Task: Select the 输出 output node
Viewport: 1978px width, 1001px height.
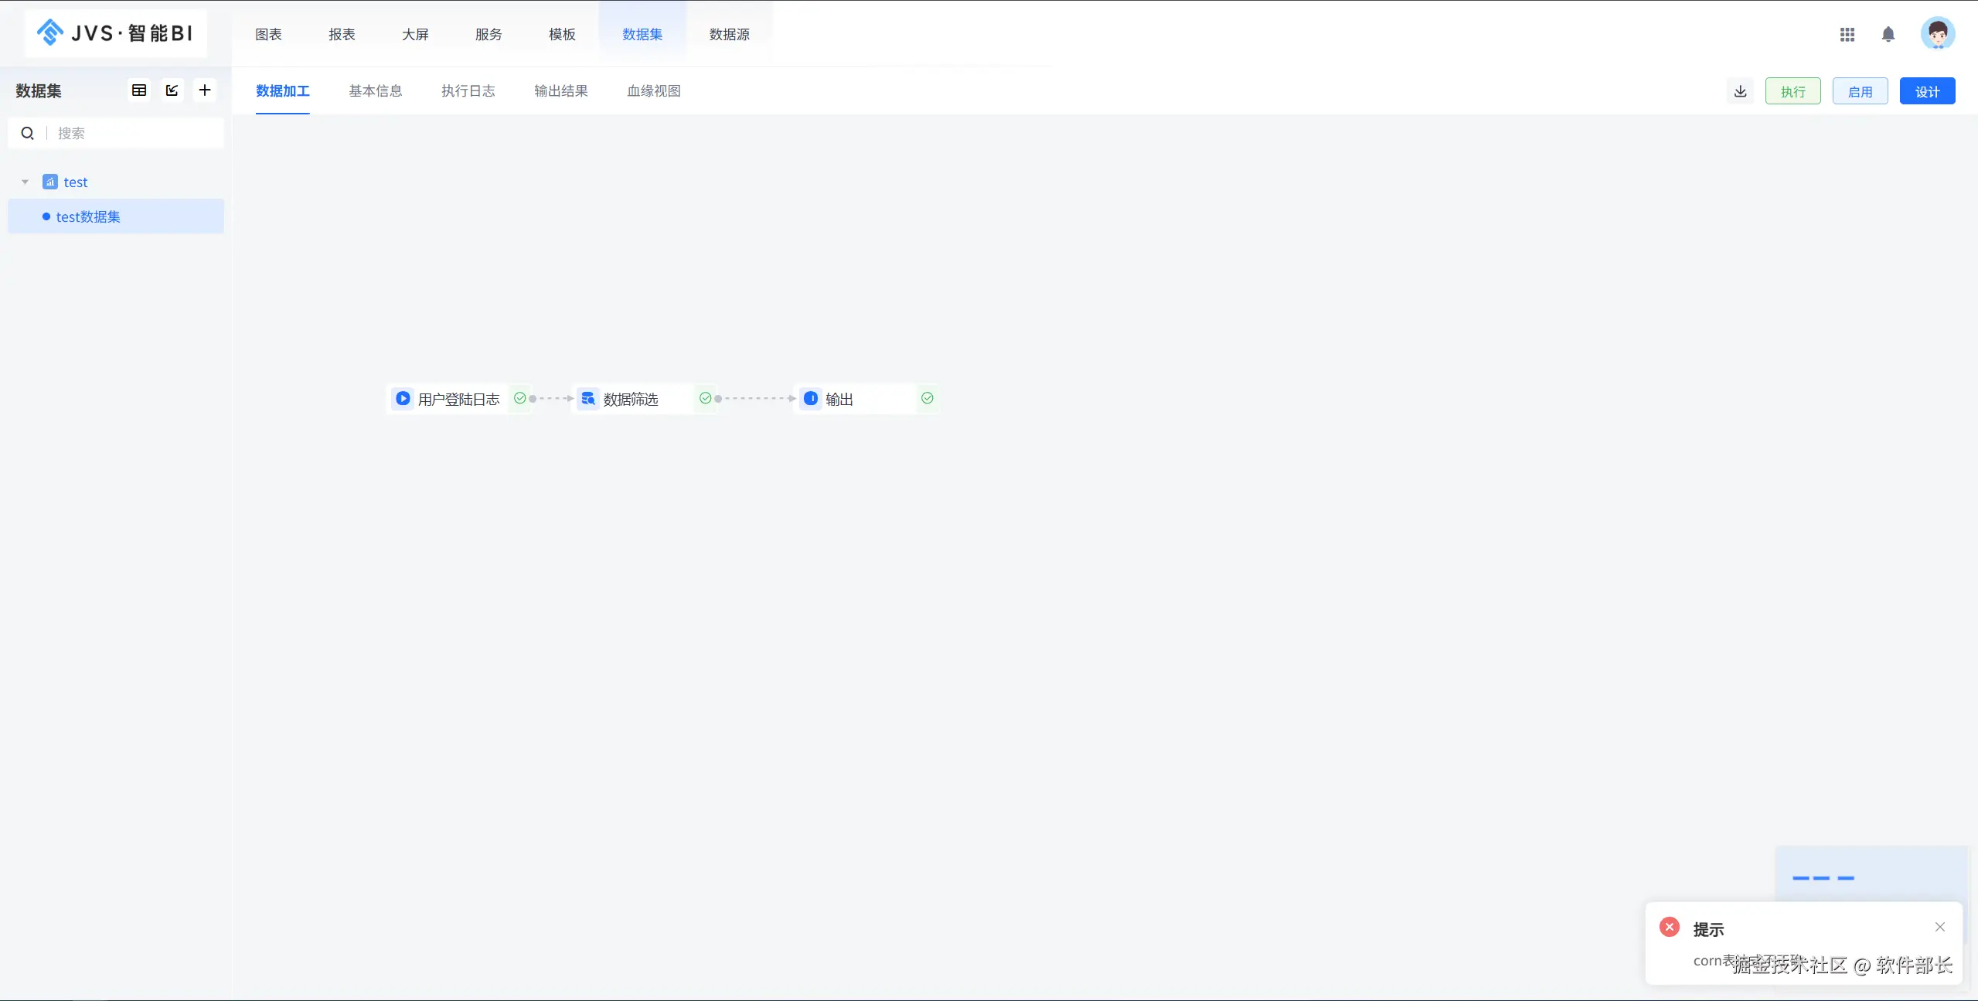Action: (x=839, y=399)
